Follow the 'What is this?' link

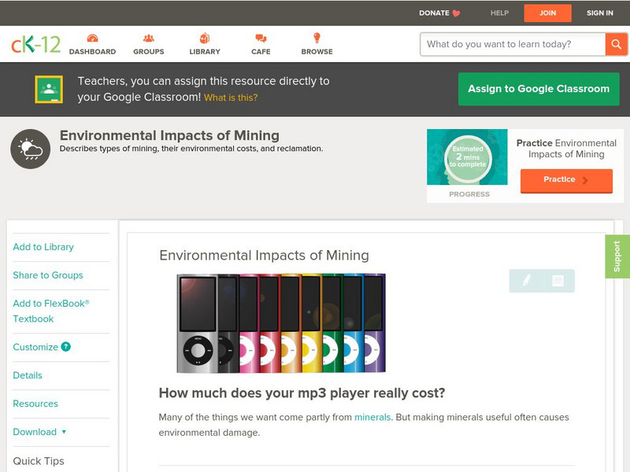click(x=231, y=98)
